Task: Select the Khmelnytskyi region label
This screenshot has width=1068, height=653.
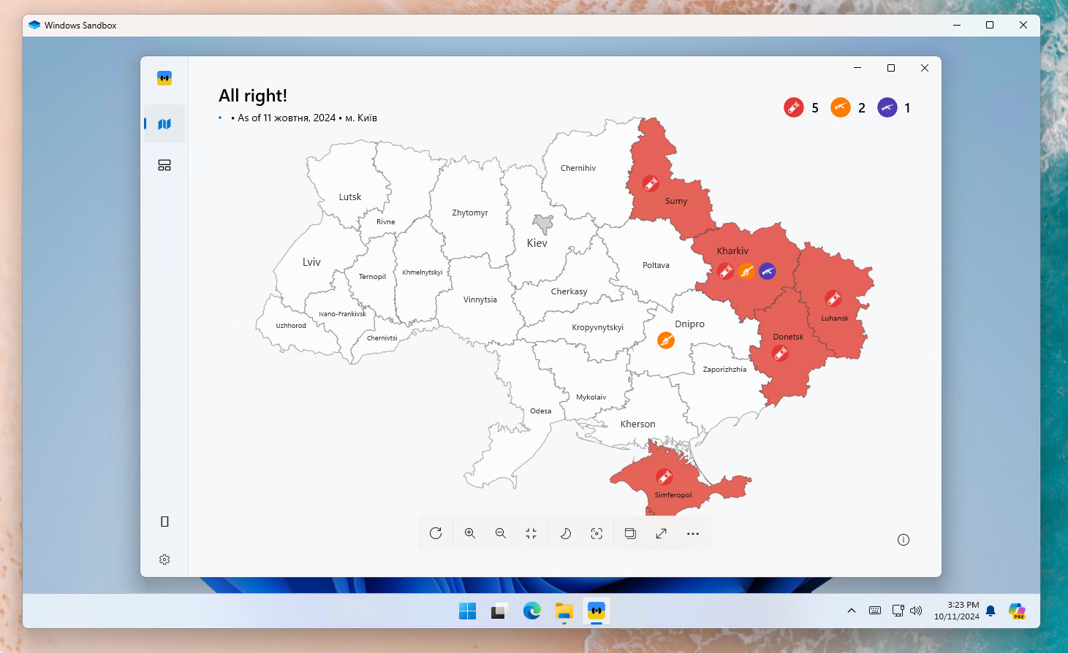Action: [x=423, y=272]
